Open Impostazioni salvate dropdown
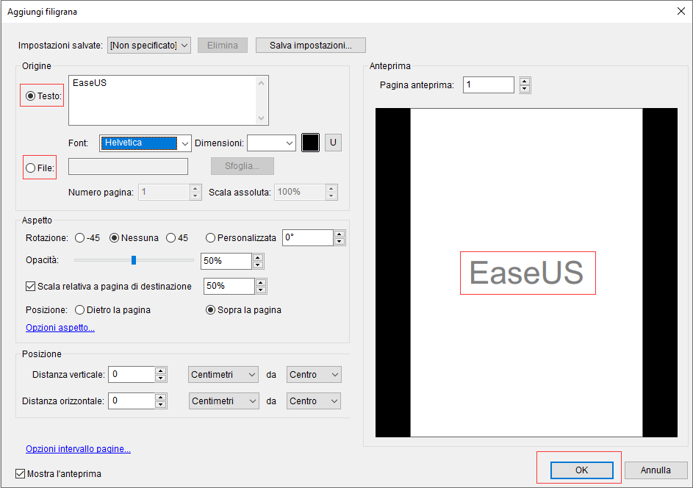The image size is (693, 488). click(x=149, y=45)
